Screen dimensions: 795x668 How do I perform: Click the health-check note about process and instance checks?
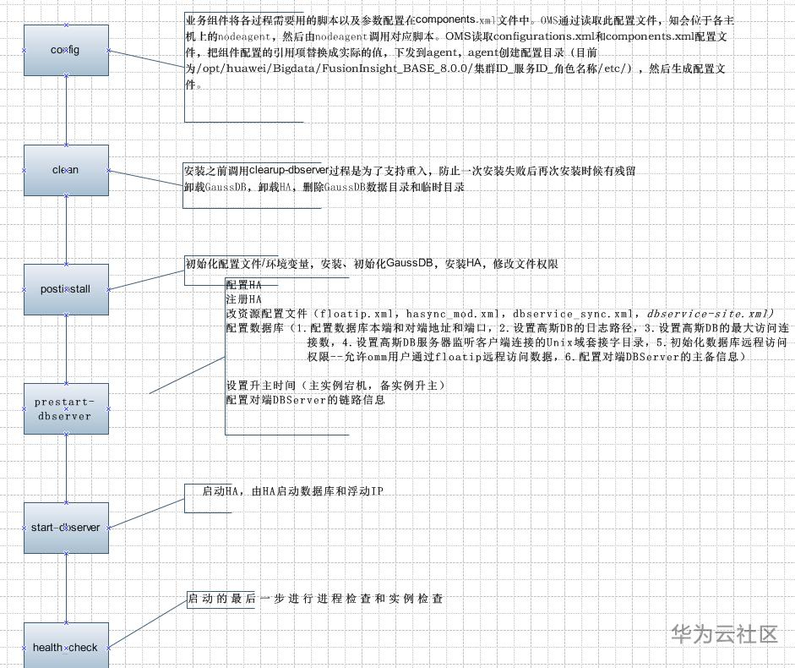coord(315,599)
